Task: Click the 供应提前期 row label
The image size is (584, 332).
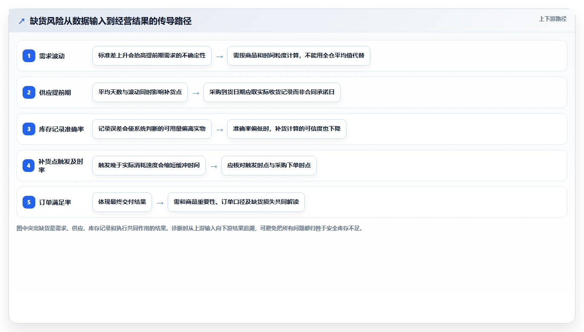Action: [x=55, y=93]
